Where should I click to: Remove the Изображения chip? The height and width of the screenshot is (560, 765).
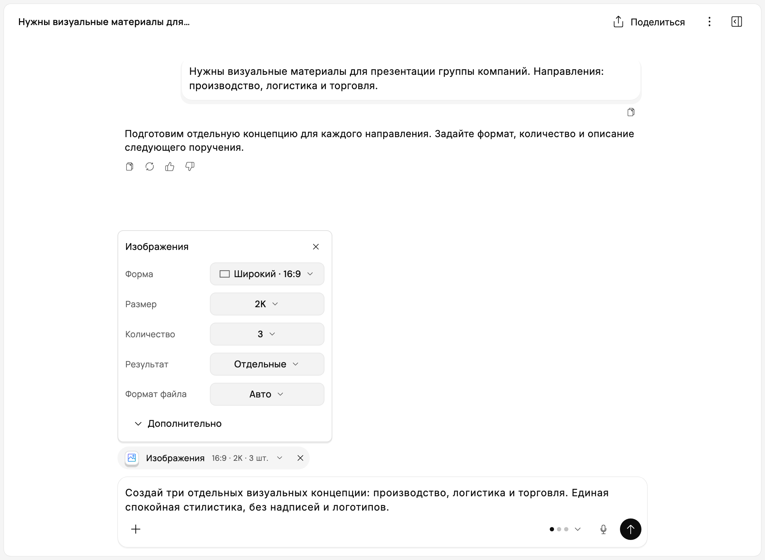(x=300, y=458)
